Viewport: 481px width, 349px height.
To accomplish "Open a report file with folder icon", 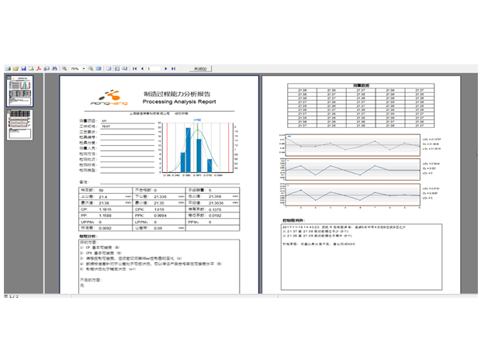I will coord(15,68).
